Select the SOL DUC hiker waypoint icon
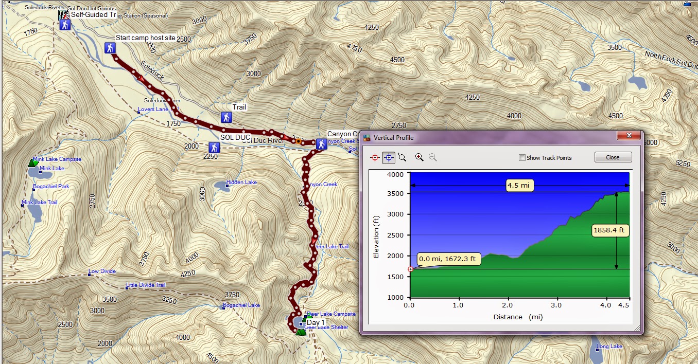Image resolution: width=698 pixels, height=364 pixels. pyautogui.click(x=214, y=148)
